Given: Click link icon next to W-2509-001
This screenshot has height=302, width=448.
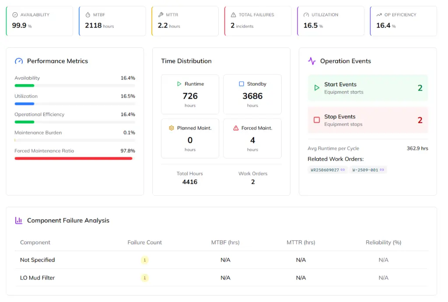Looking at the screenshot, I should point(381,170).
